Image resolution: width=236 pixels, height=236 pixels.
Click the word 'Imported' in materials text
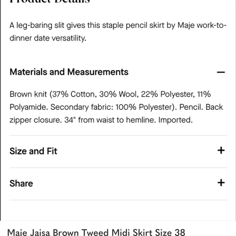[x=176, y=120]
